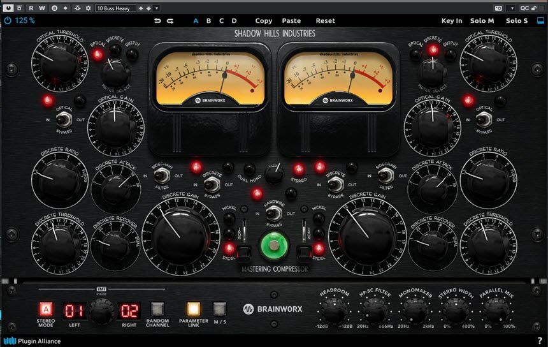The width and height of the screenshot is (548, 347).
Task: Toggle the Parameter Link button
Action: [x=193, y=309]
